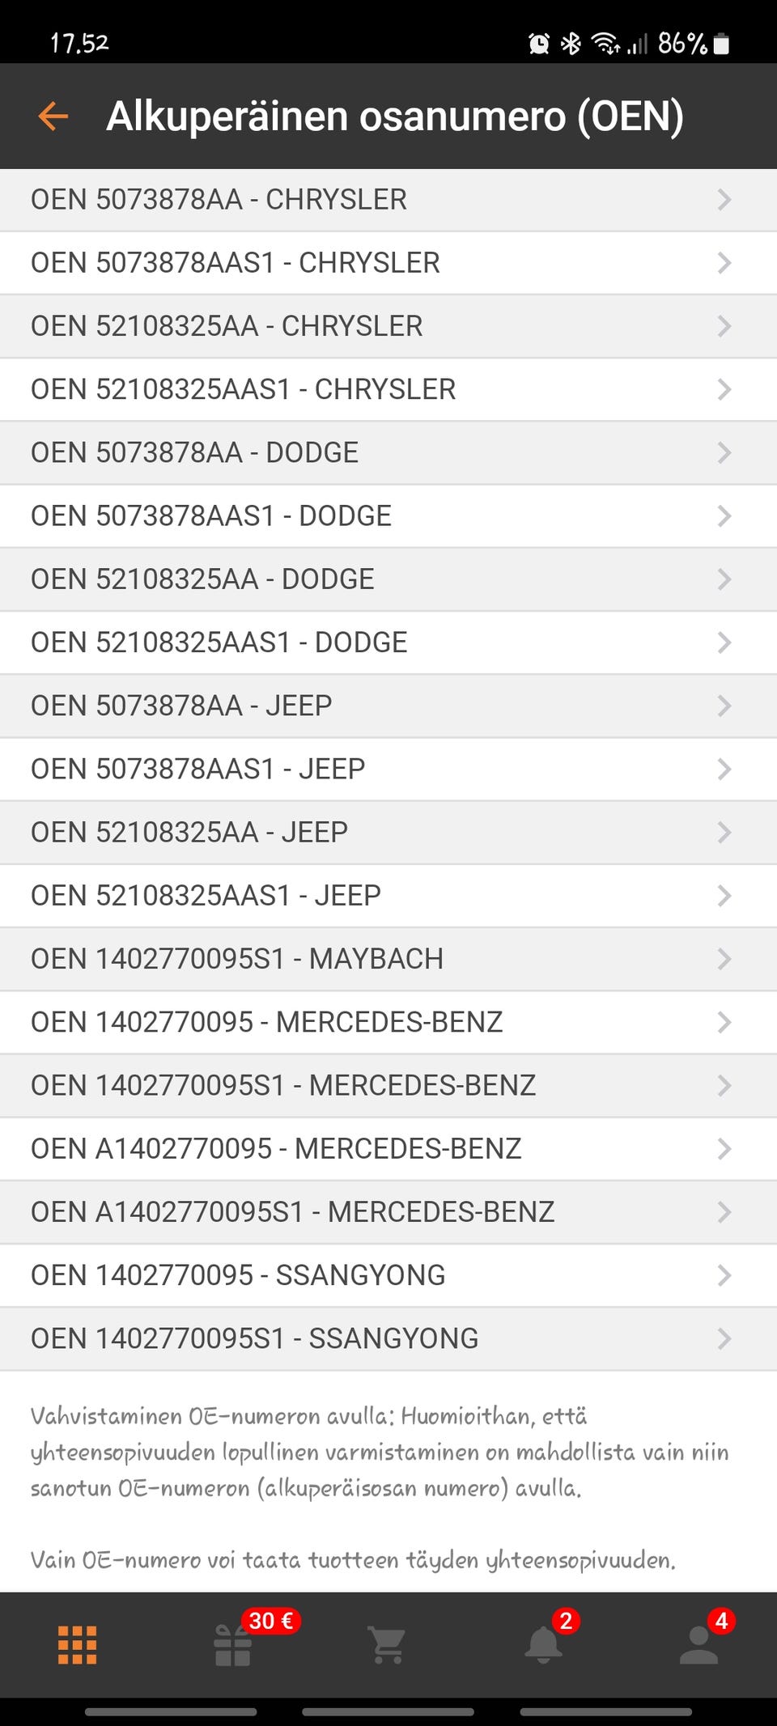Expand chevron for OEN 1402770095 - SSANGYONG
This screenshot has width=777, height=1726.
[724, 1275]
